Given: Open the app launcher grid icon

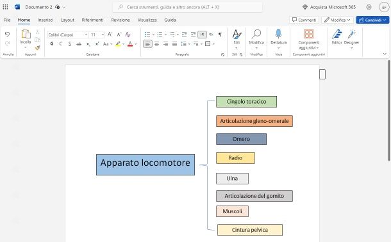Looking at the screenshot, I should [5, 7].
